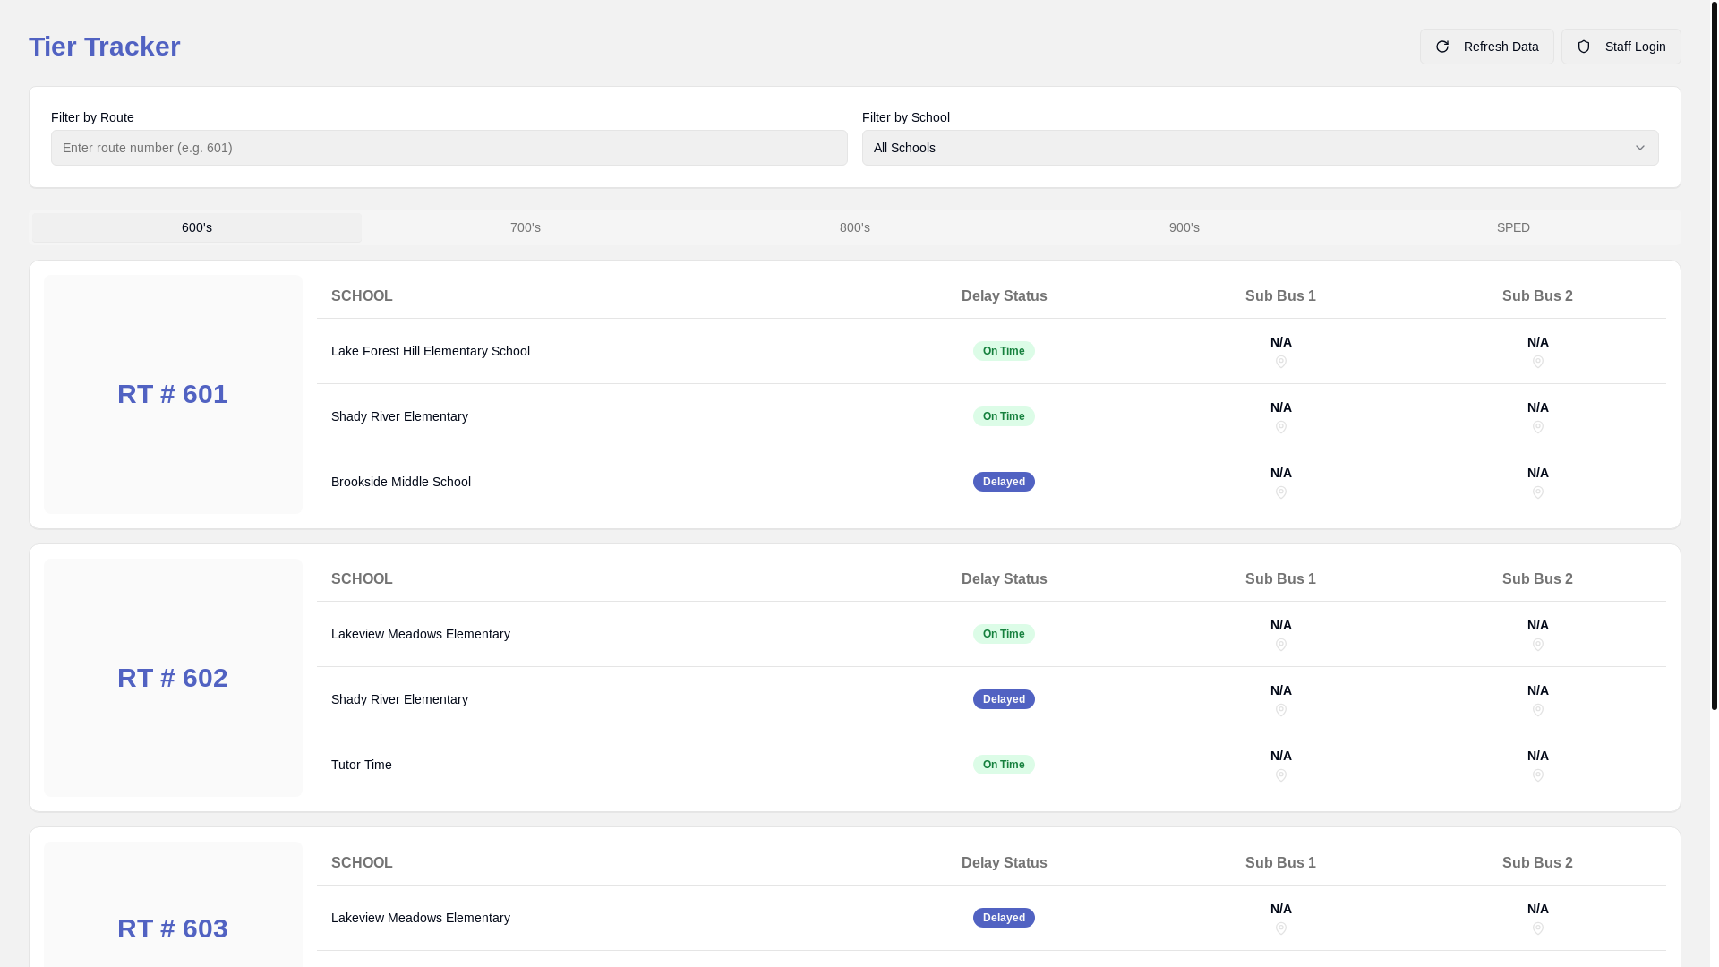Click the Tutor Time school name
The image size is (1719, 967).
coord(362,765)
